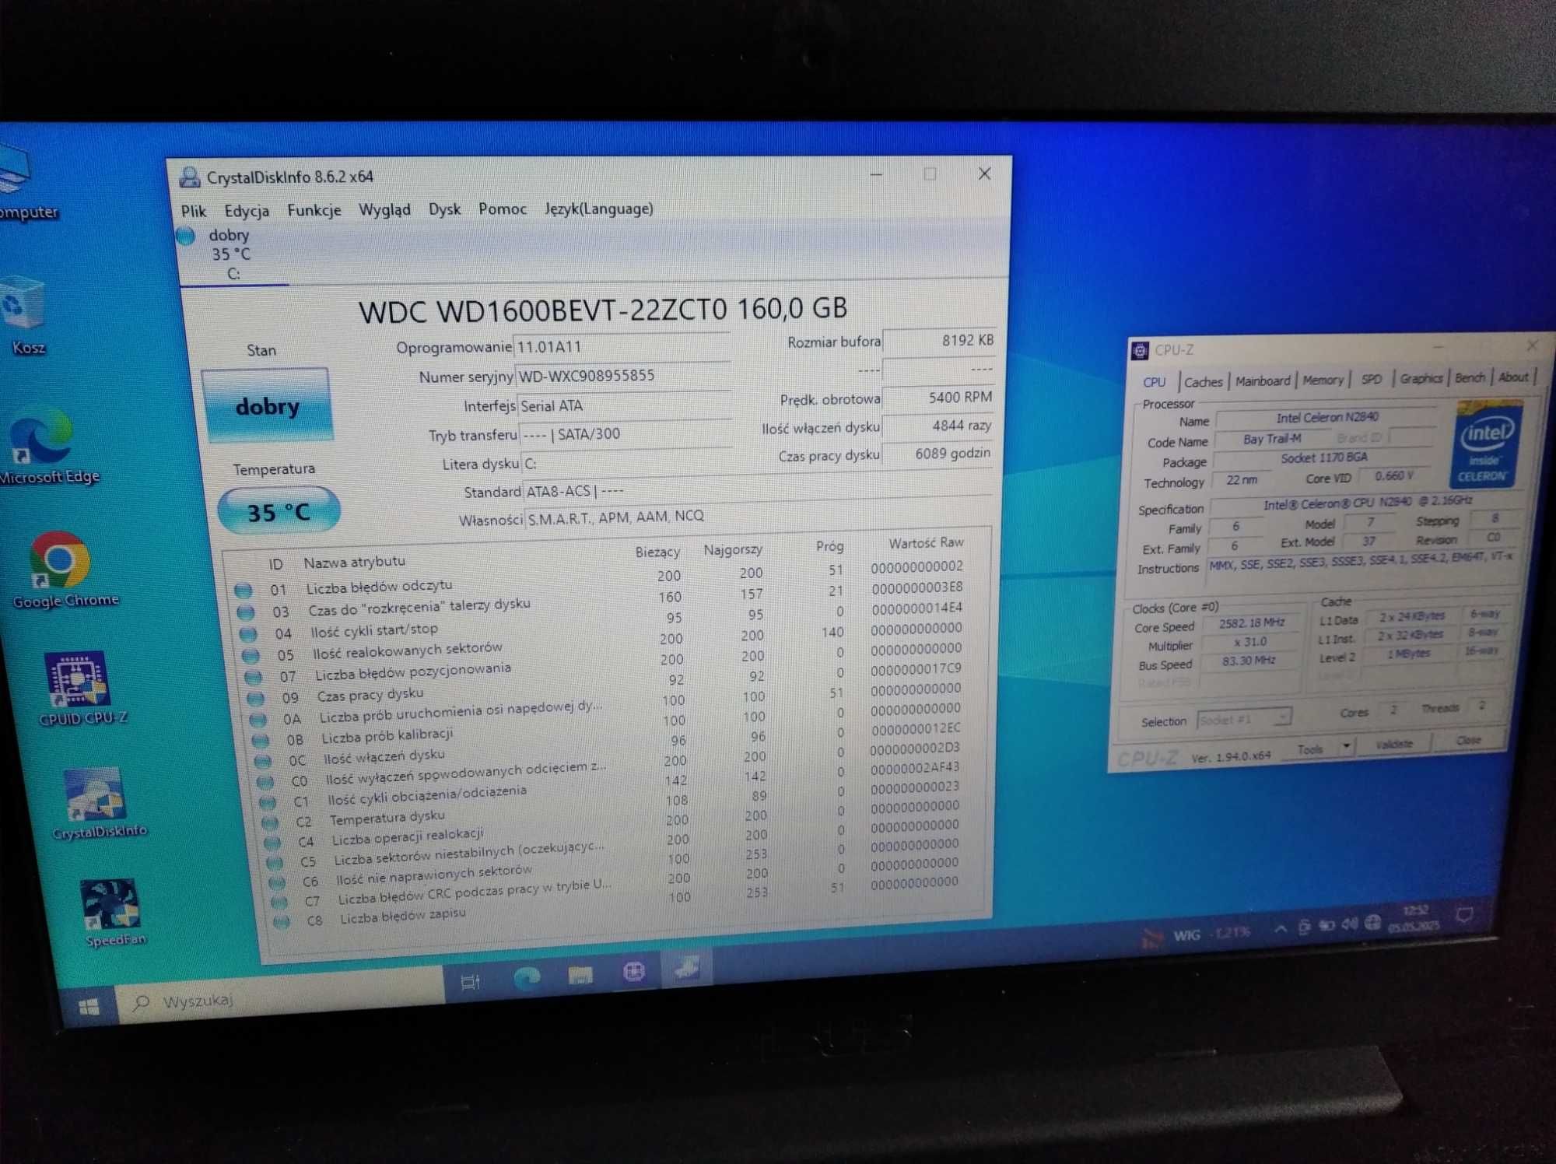The width and height of the screenshot is (1556, 1164).
Task: Click the blue disk status dot above C:
Action: pos(186,236)
